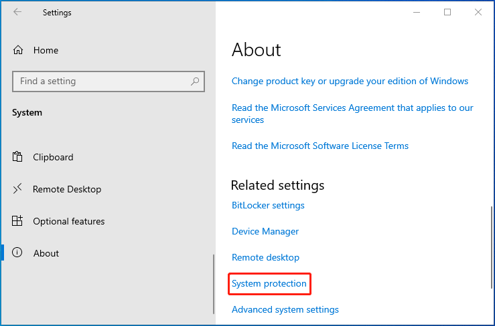The height and width of the screenshot is (326, 495).
Task: Open Microsoft Software License Terms link
Action: click(x=320, y=146)
